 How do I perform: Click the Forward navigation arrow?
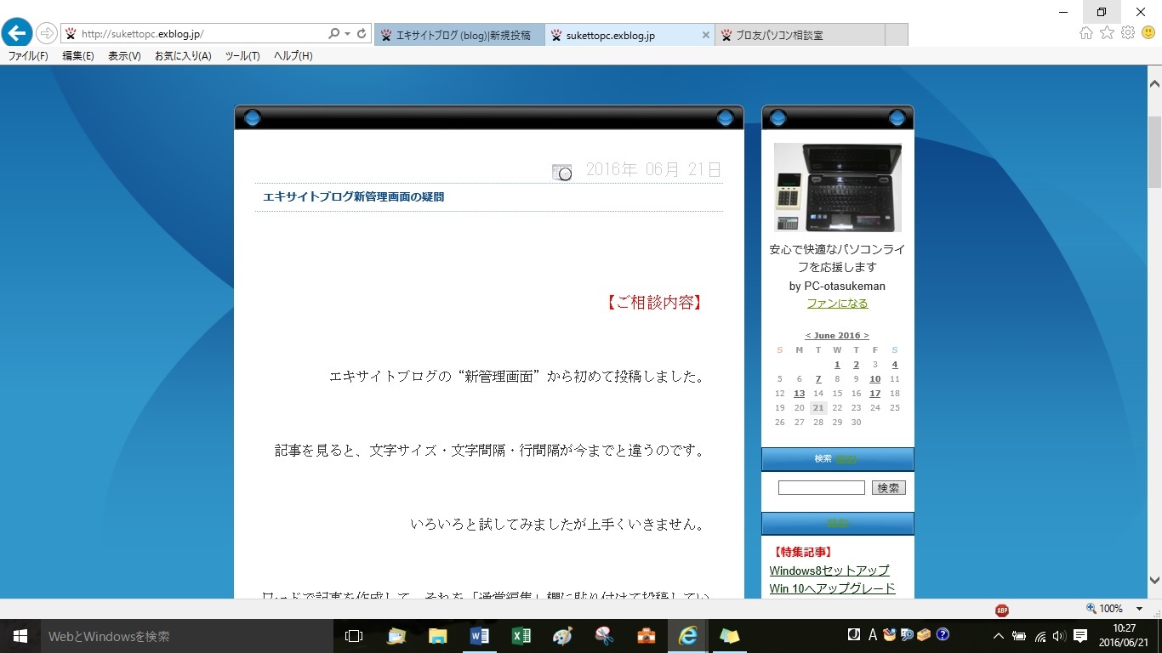pos(46,34)
